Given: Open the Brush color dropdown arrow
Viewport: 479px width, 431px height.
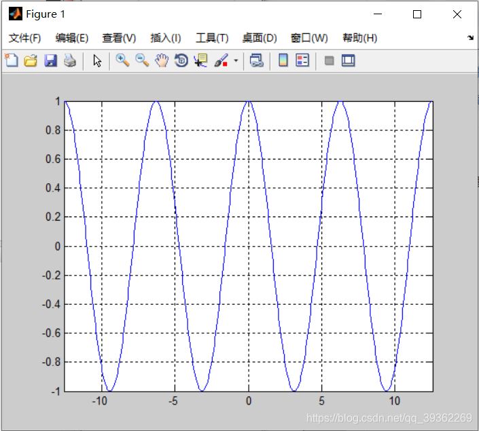Looking at the screenshot, I should click(x=236, y=60).
